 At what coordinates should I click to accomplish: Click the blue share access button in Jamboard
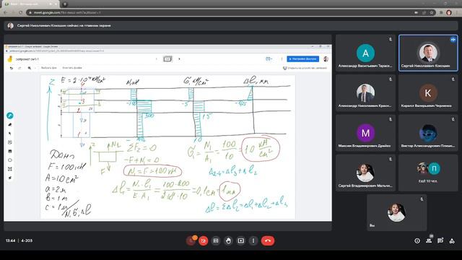[303, 59]
